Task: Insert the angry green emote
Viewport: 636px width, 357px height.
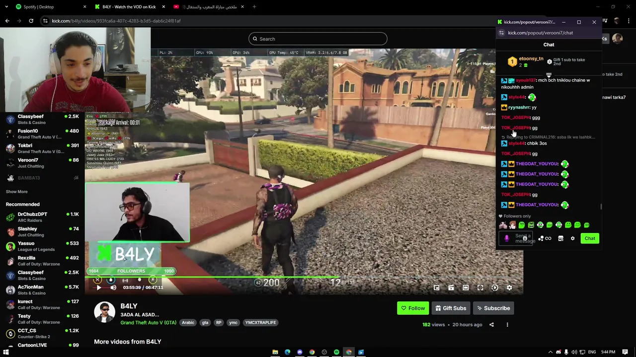Action: pos(531,225)
